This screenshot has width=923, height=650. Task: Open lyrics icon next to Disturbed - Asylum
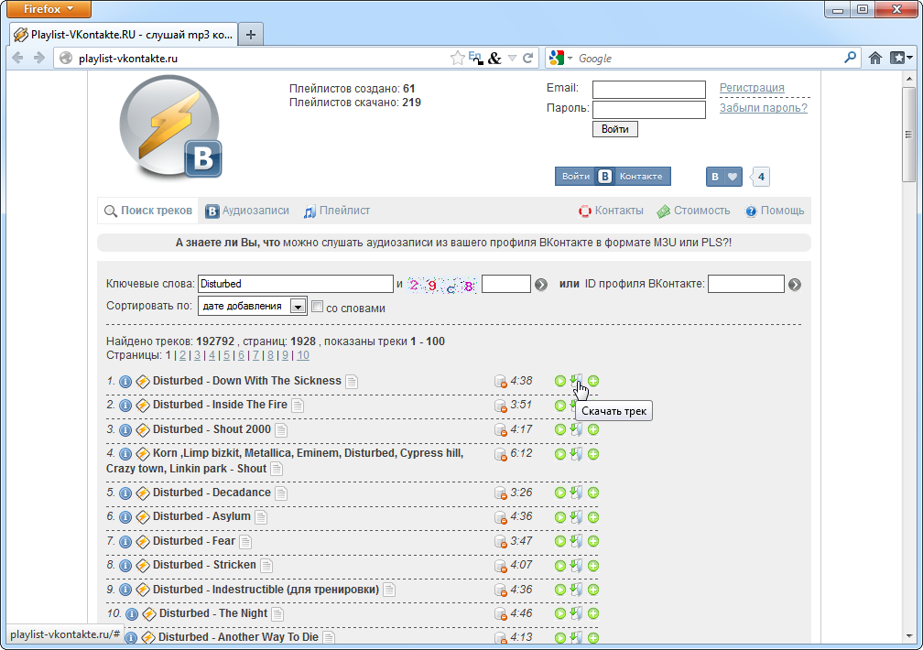click(x=261, y=517)
